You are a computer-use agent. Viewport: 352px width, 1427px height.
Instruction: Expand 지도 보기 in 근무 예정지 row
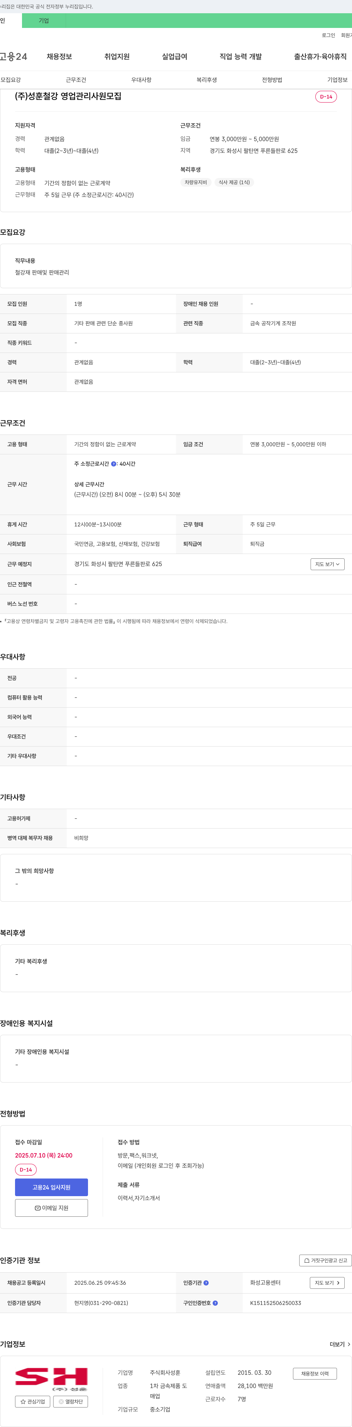327,564
